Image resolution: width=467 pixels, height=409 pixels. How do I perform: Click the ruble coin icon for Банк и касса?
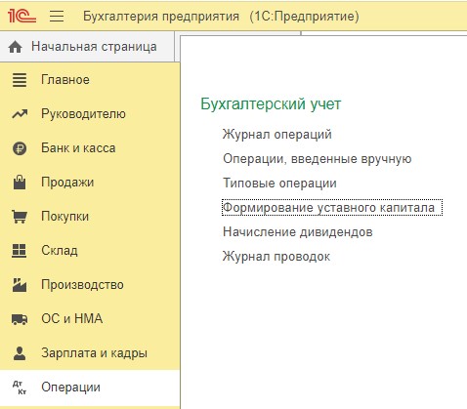20,148
